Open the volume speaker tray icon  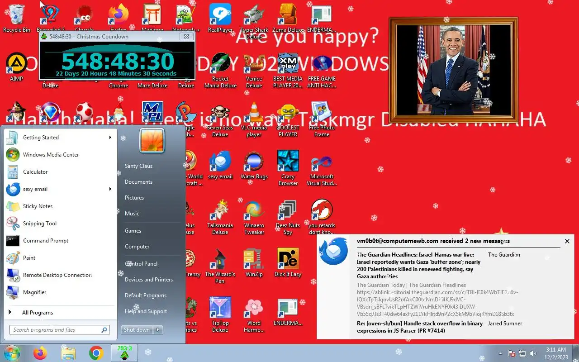533,353
